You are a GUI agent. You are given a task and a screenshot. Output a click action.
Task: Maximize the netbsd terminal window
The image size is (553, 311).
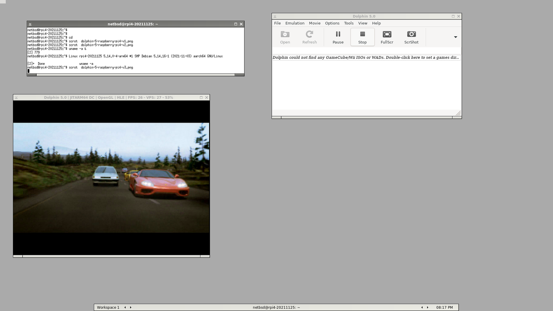pyautogui.click(x=236, y=24)
